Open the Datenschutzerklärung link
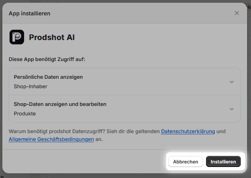 coord(188,131)
